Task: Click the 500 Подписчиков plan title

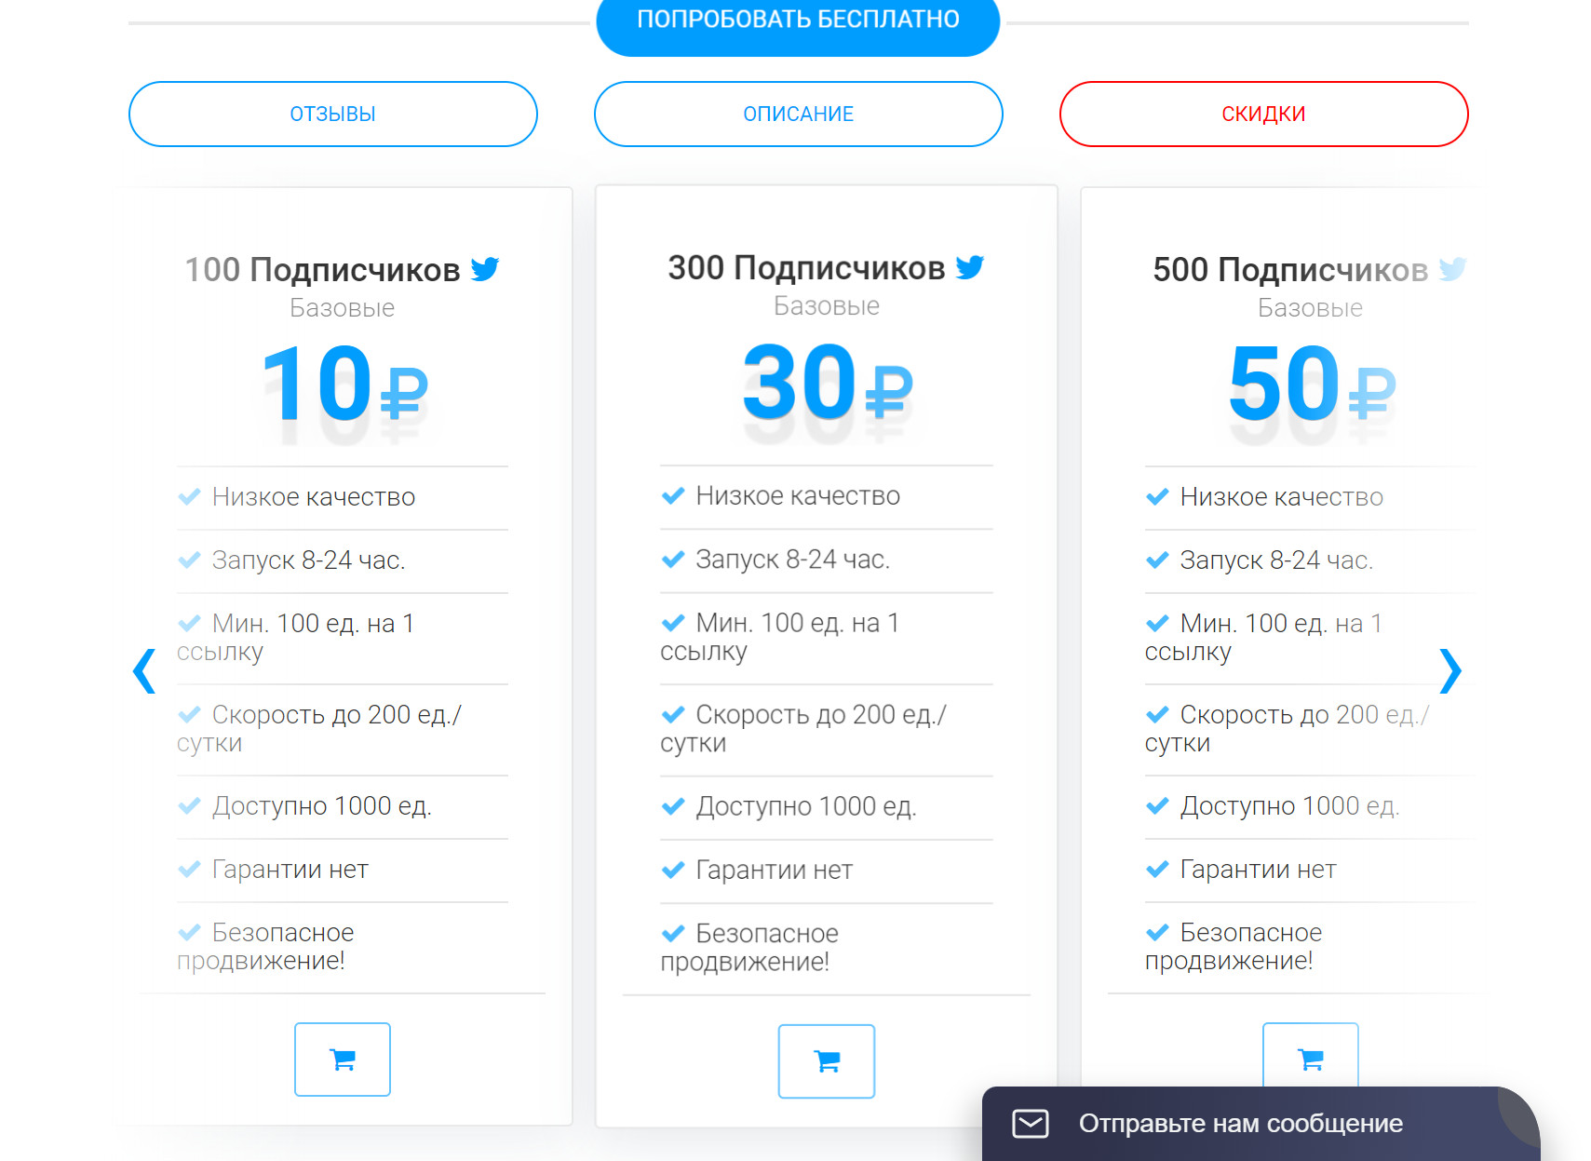Action: pyautogui.click(x=1290, y=270)
